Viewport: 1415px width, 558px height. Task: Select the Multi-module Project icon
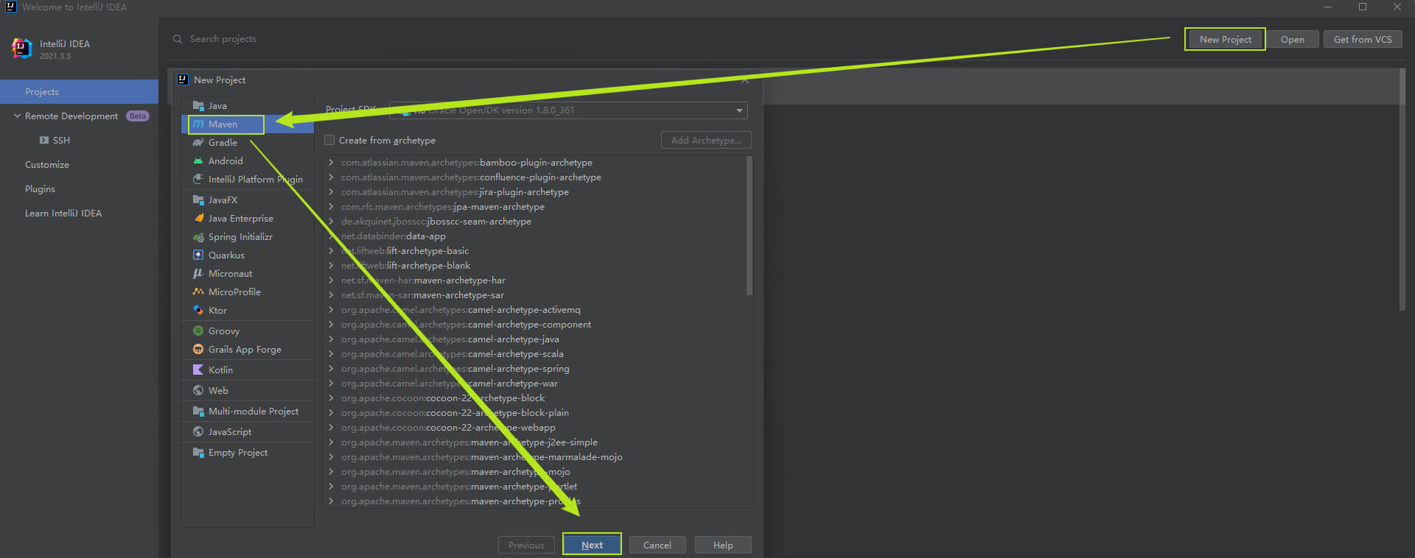click(198, 412)
